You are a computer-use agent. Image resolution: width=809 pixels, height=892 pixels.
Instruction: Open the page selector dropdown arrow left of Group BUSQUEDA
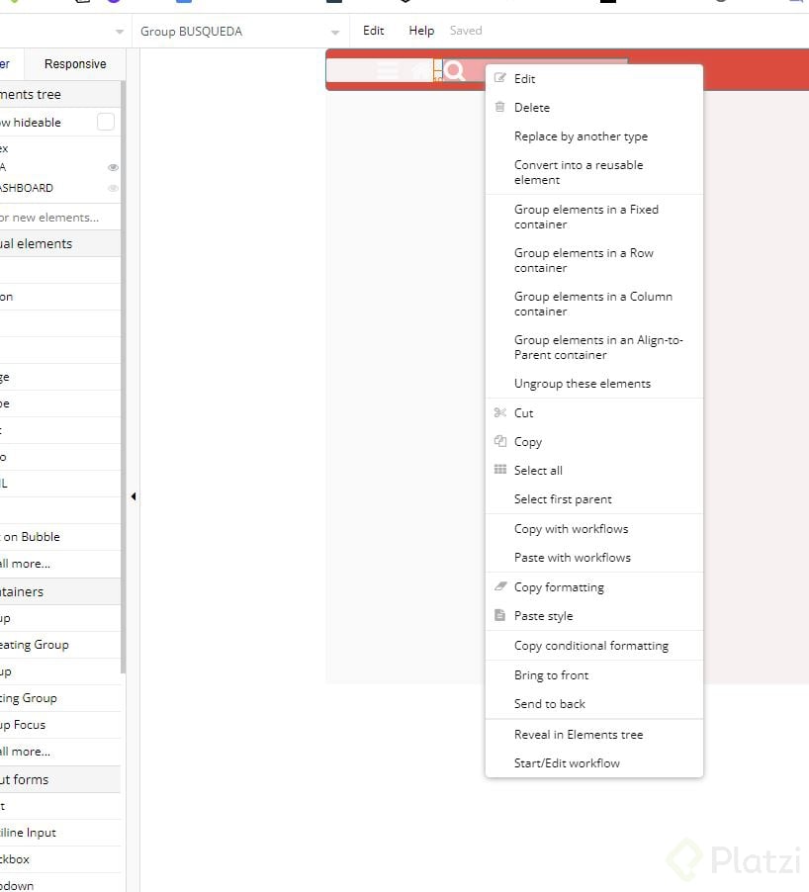pos(120,32)
